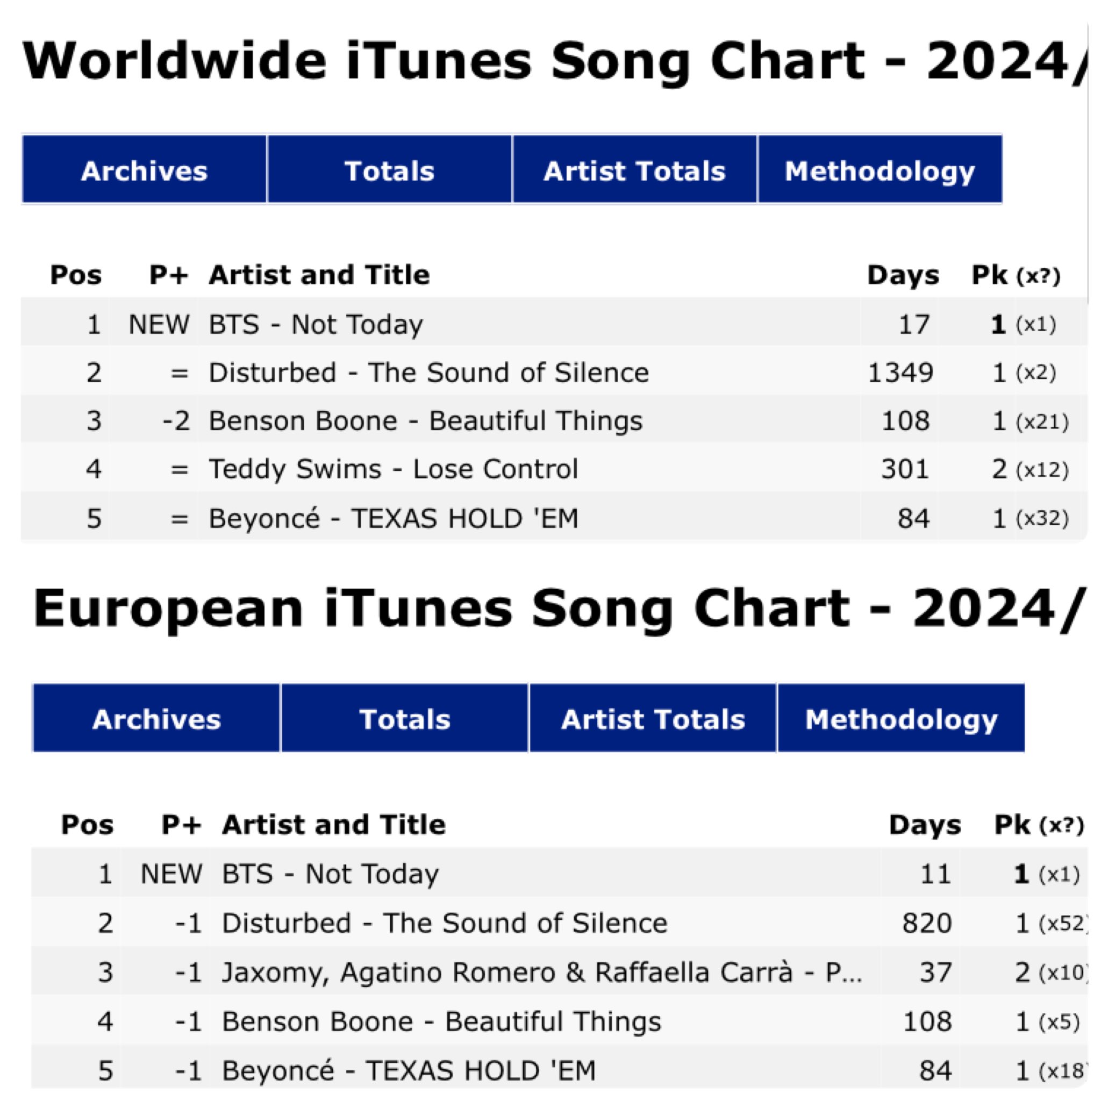Click the Days column header in Worldwide chart
Image resolution: width=1101 pixels, height=1101 pixels.
click(903, 275)
